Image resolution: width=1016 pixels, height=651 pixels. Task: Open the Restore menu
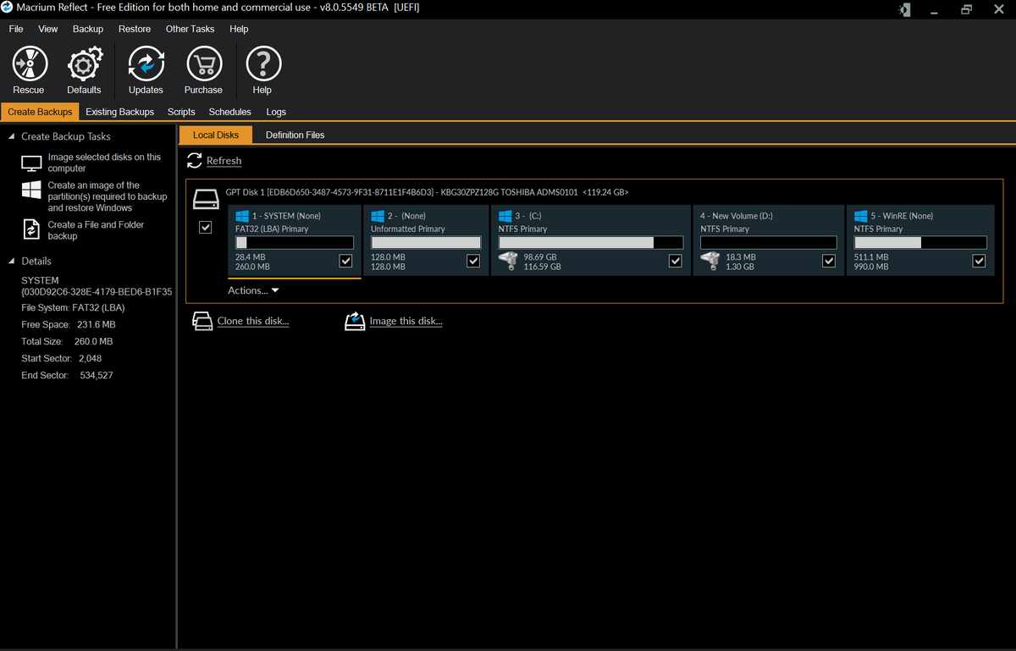point(134,28)
